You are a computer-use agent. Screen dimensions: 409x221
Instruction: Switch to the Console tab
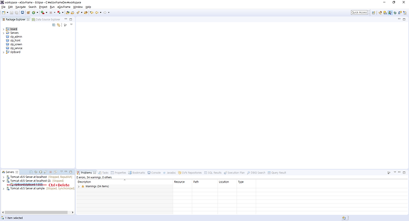click(x=154, y=173)
